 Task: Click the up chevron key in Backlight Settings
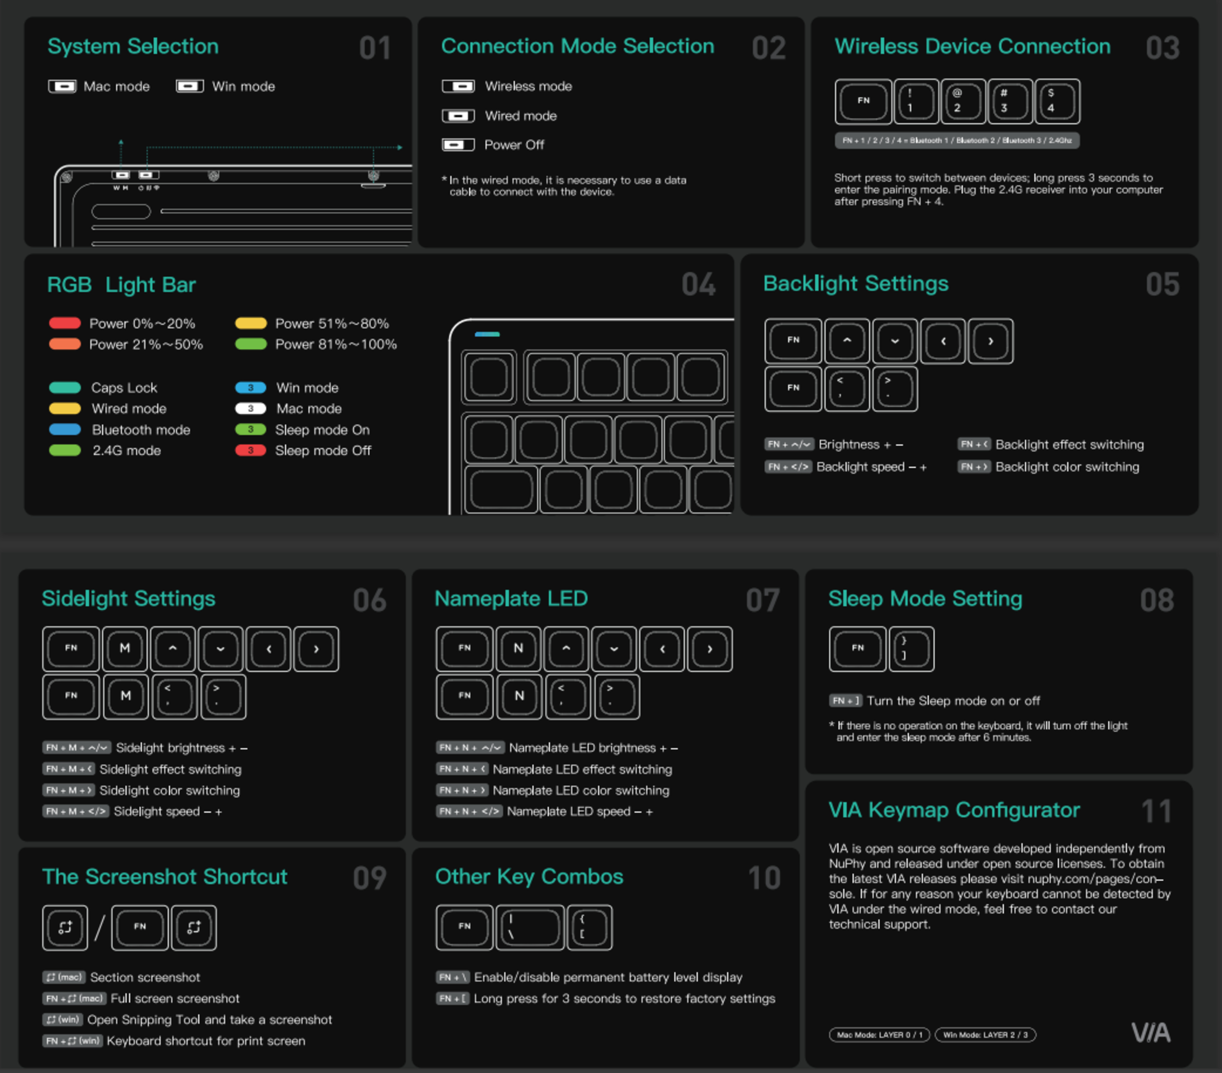[846, 341]
